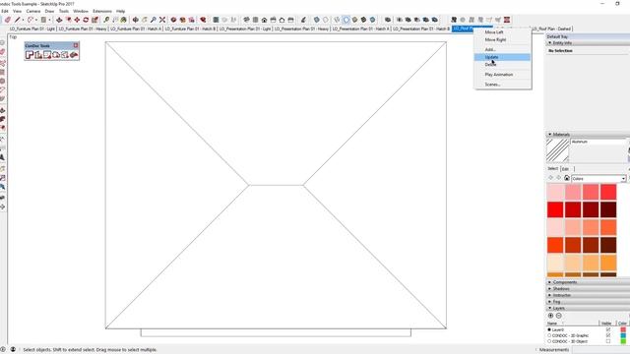Close the ConDoc Tools floating toolbar
The height and width of the screenshot is (354, 630).
click(76, 46)
